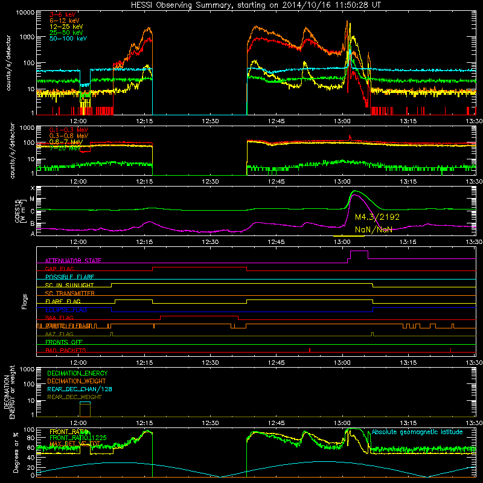Select the 'SC_TRANSMITTER' flag label

click(x=70, y=293)
